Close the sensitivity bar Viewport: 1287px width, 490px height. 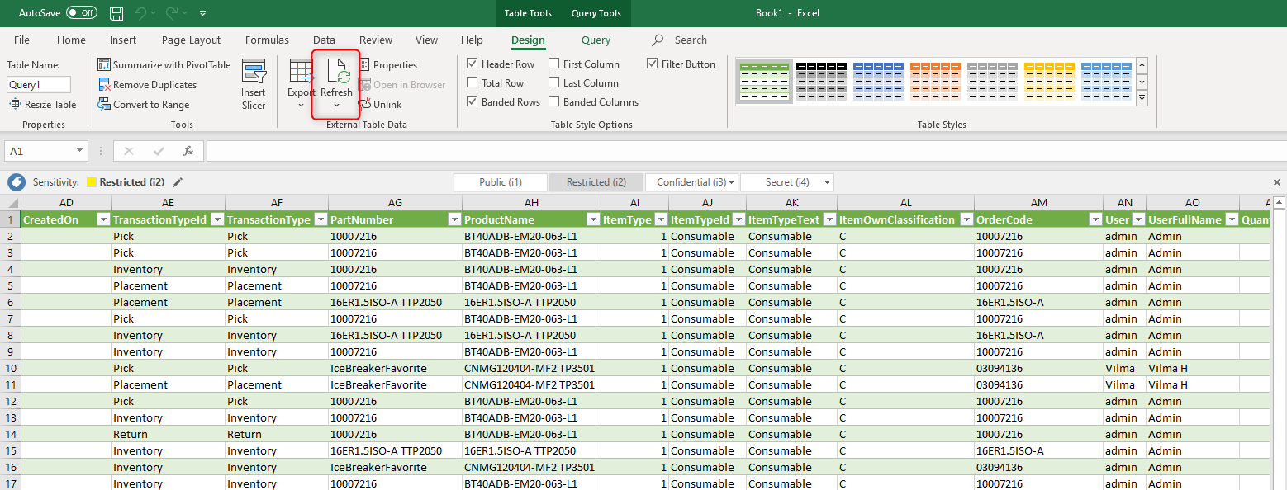pyautogui.click(x=1277, y=182)
